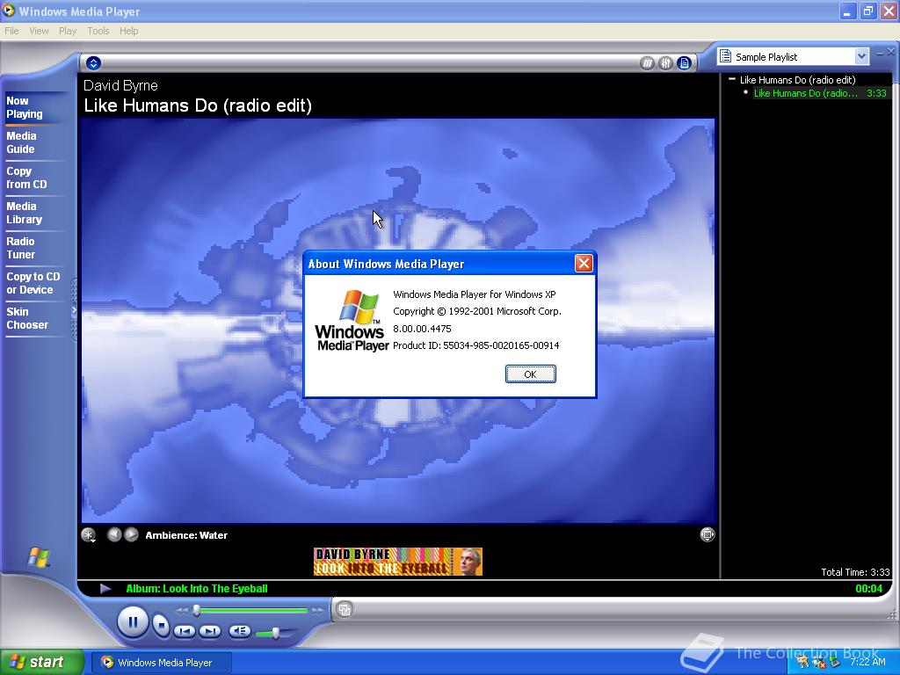Image resolution: width=900 pixels, height=675 pixels.
Task: Pause playback with the pause button
Action: coord(133,622)
